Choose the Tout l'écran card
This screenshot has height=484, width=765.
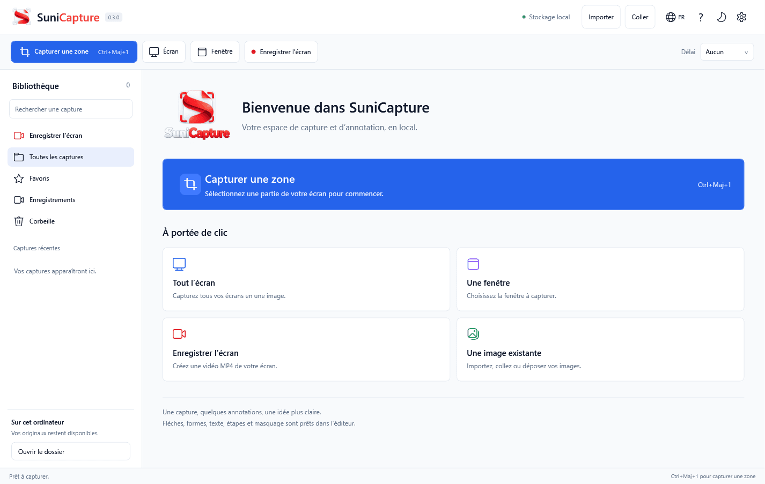pos(306,279)
